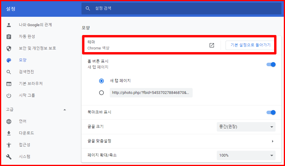Click the 글꼴 맞춤설정 label

tap(99, 141)
